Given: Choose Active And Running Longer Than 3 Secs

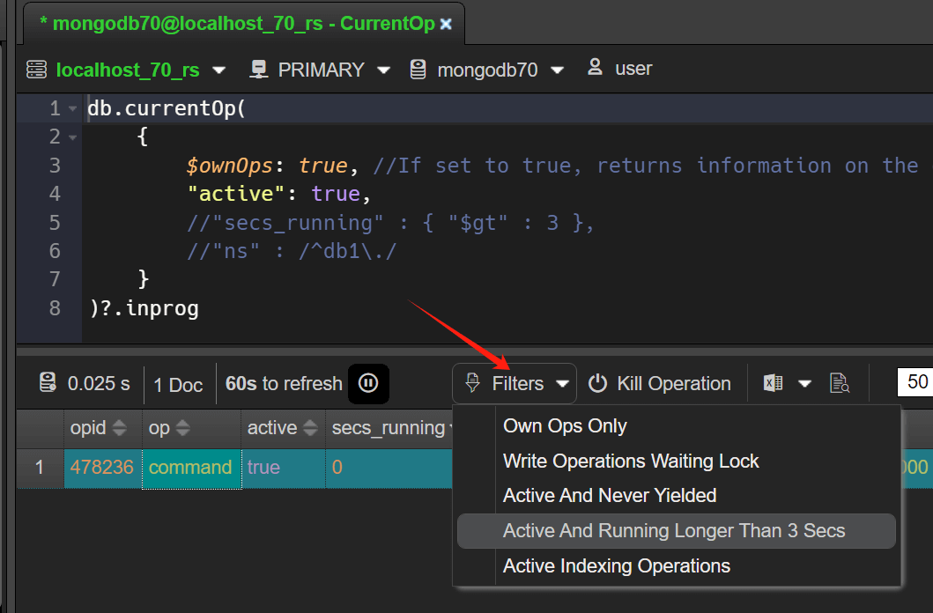Looking at the screenshot, I should coord(676,531).
